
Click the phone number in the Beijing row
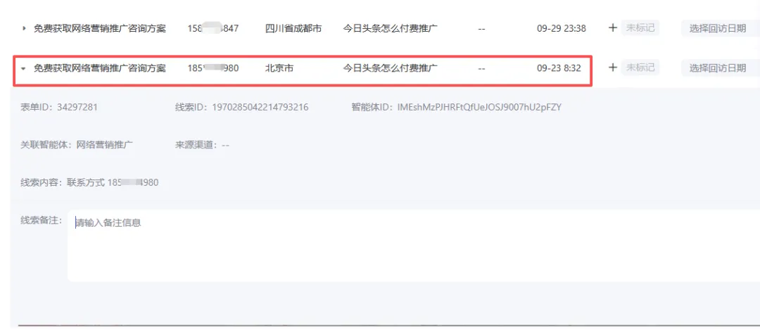pos(213,68)
